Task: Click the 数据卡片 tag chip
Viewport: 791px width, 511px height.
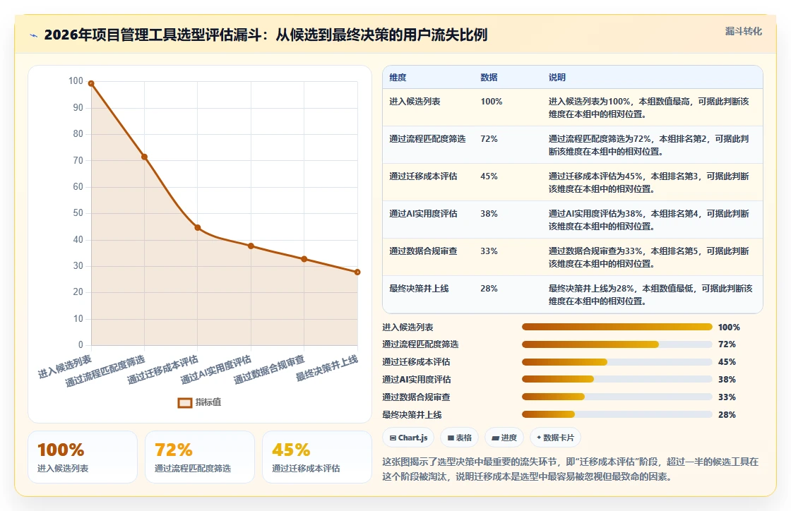Action: click(x=555, y=438)
